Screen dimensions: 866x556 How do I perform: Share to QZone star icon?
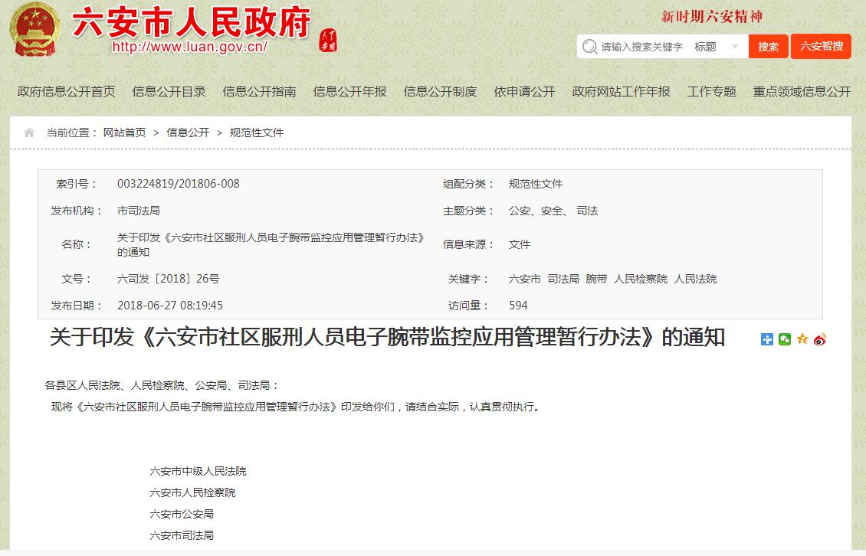(x=802, y=339)
